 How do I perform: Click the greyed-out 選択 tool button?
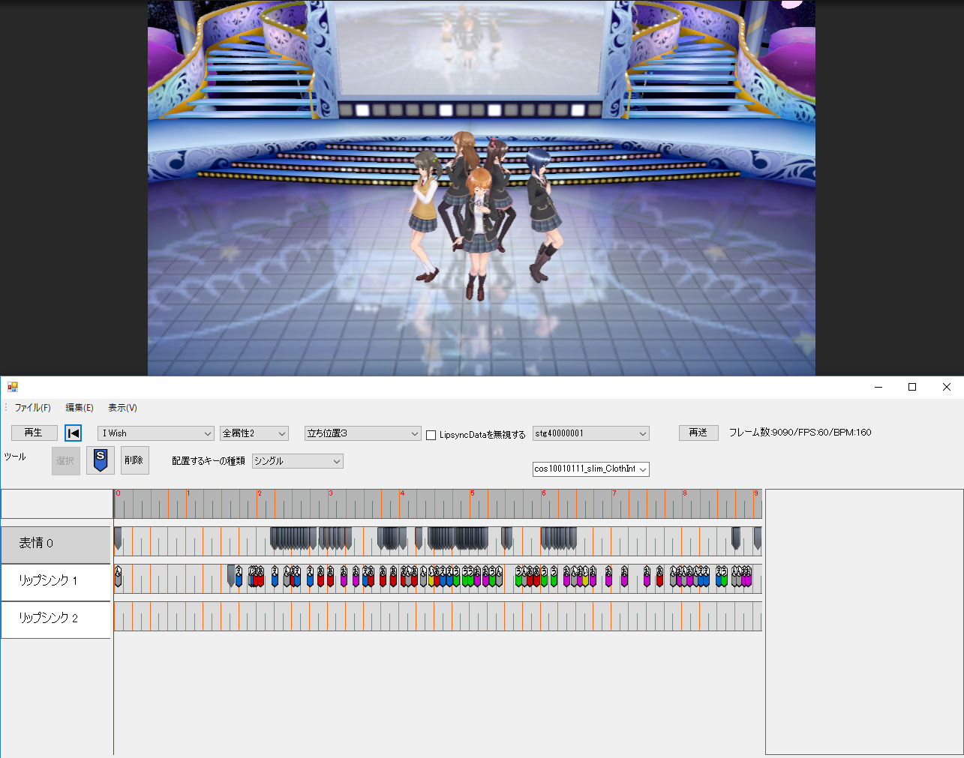coord(66,460)
